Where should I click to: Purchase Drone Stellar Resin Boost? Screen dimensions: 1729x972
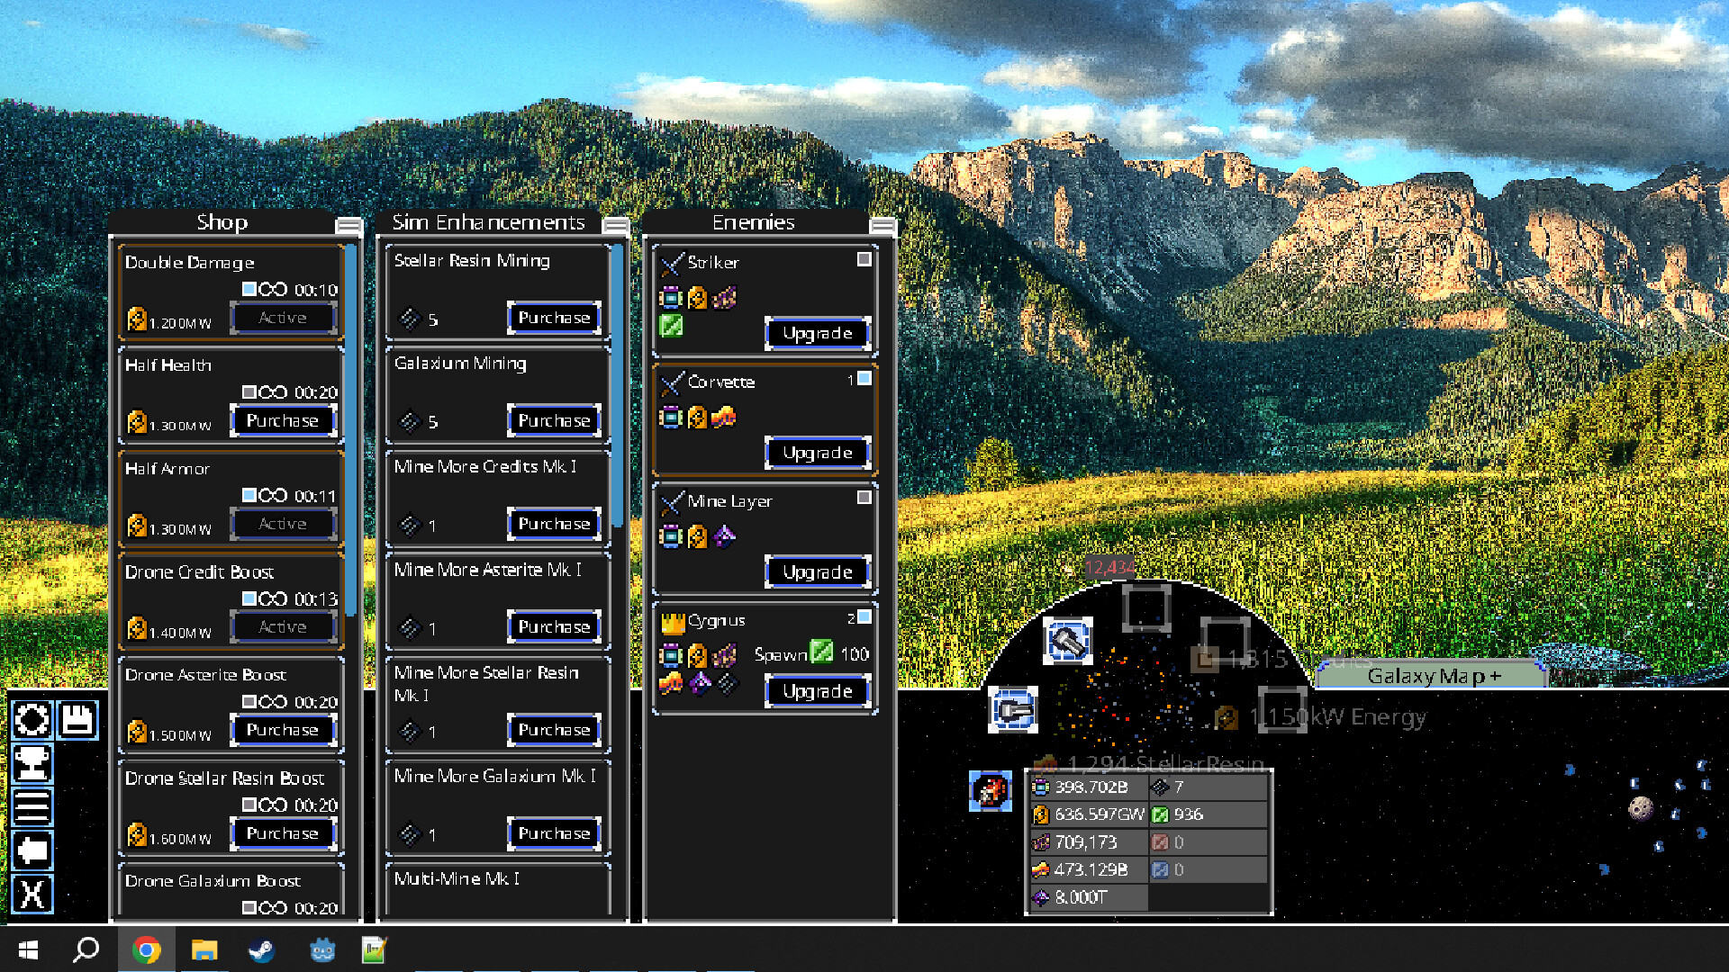pos(283,833)
